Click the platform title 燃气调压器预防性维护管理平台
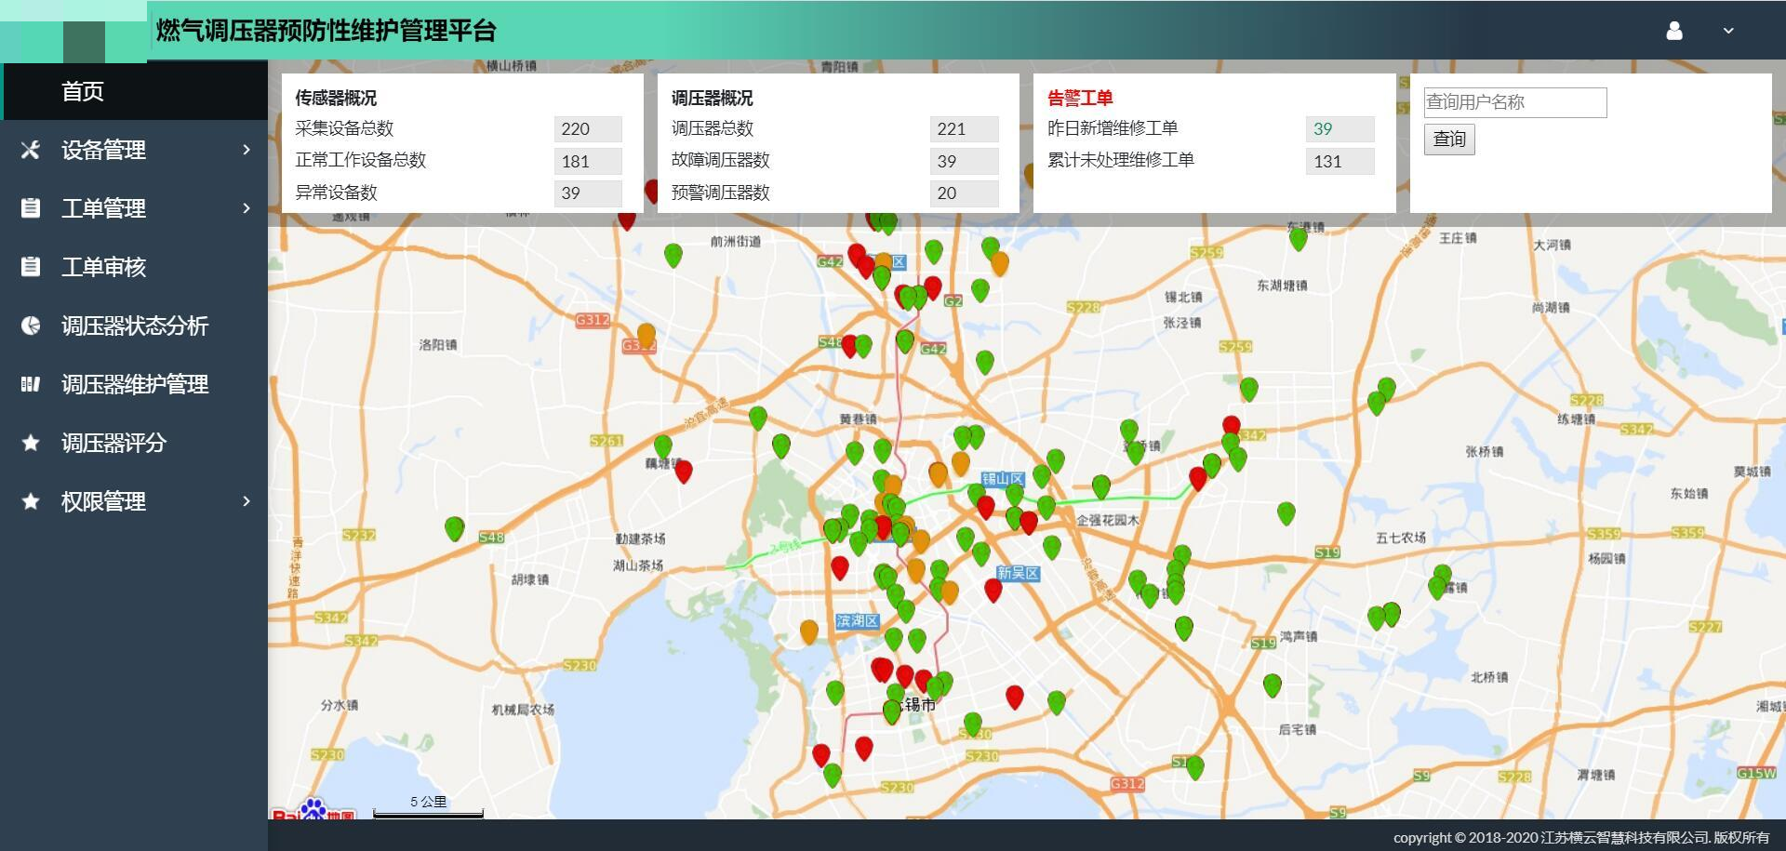This screenshot has height=851, width=1786. pos(327,31)
